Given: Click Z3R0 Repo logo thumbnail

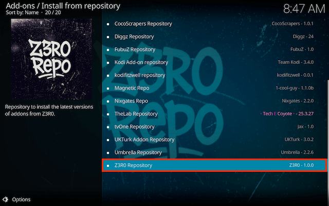Looking at the screenshot, I should point(51,59).
